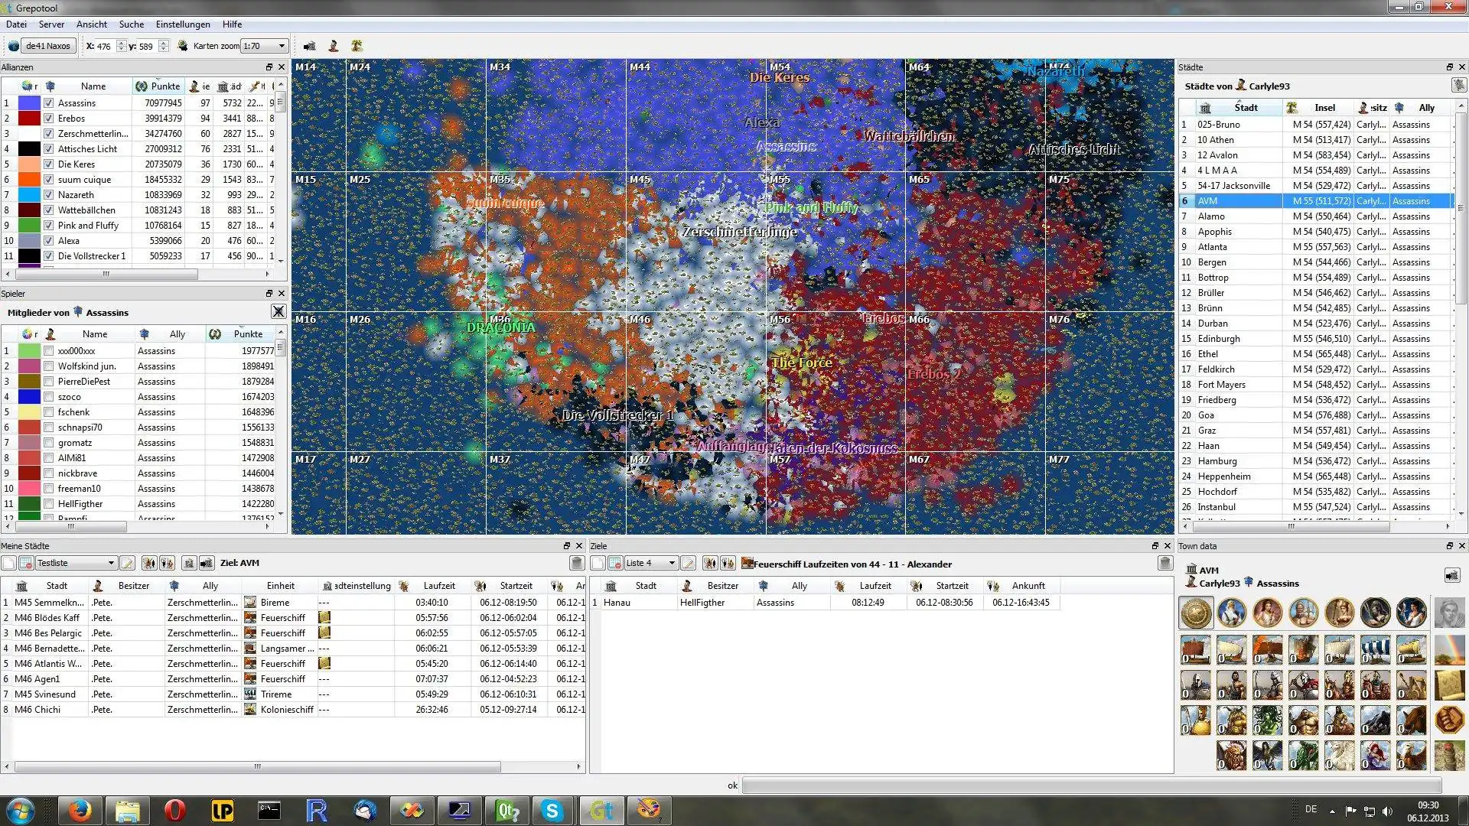This screenshot has width=1469, height=826.
Task: Open the Ansicht menu
Action: [x=91, y=24]
